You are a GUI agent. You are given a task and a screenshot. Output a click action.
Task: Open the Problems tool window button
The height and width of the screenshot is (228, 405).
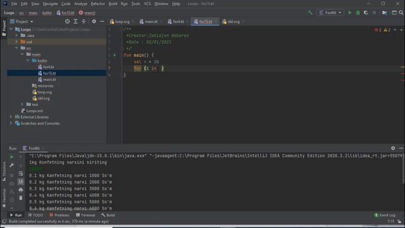(59, 215)
